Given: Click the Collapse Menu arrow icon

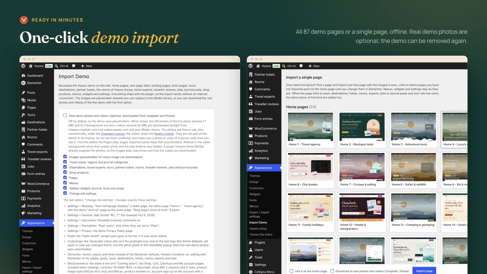Looking at the screenshot, I should point(251,272).
